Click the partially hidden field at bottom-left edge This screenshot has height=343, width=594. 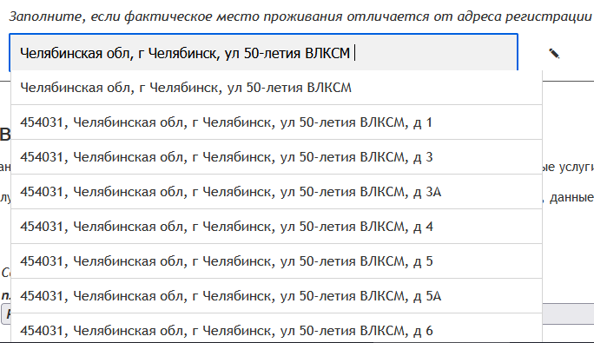[6, 313]
